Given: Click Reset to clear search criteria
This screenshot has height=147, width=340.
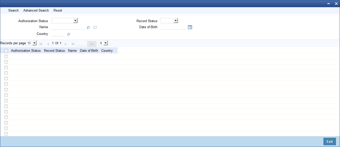Looking at the screenshot, I should (x=58, y=10).
